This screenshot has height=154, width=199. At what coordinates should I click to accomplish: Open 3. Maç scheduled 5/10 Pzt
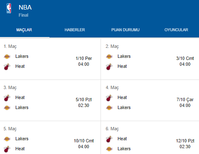50,100
